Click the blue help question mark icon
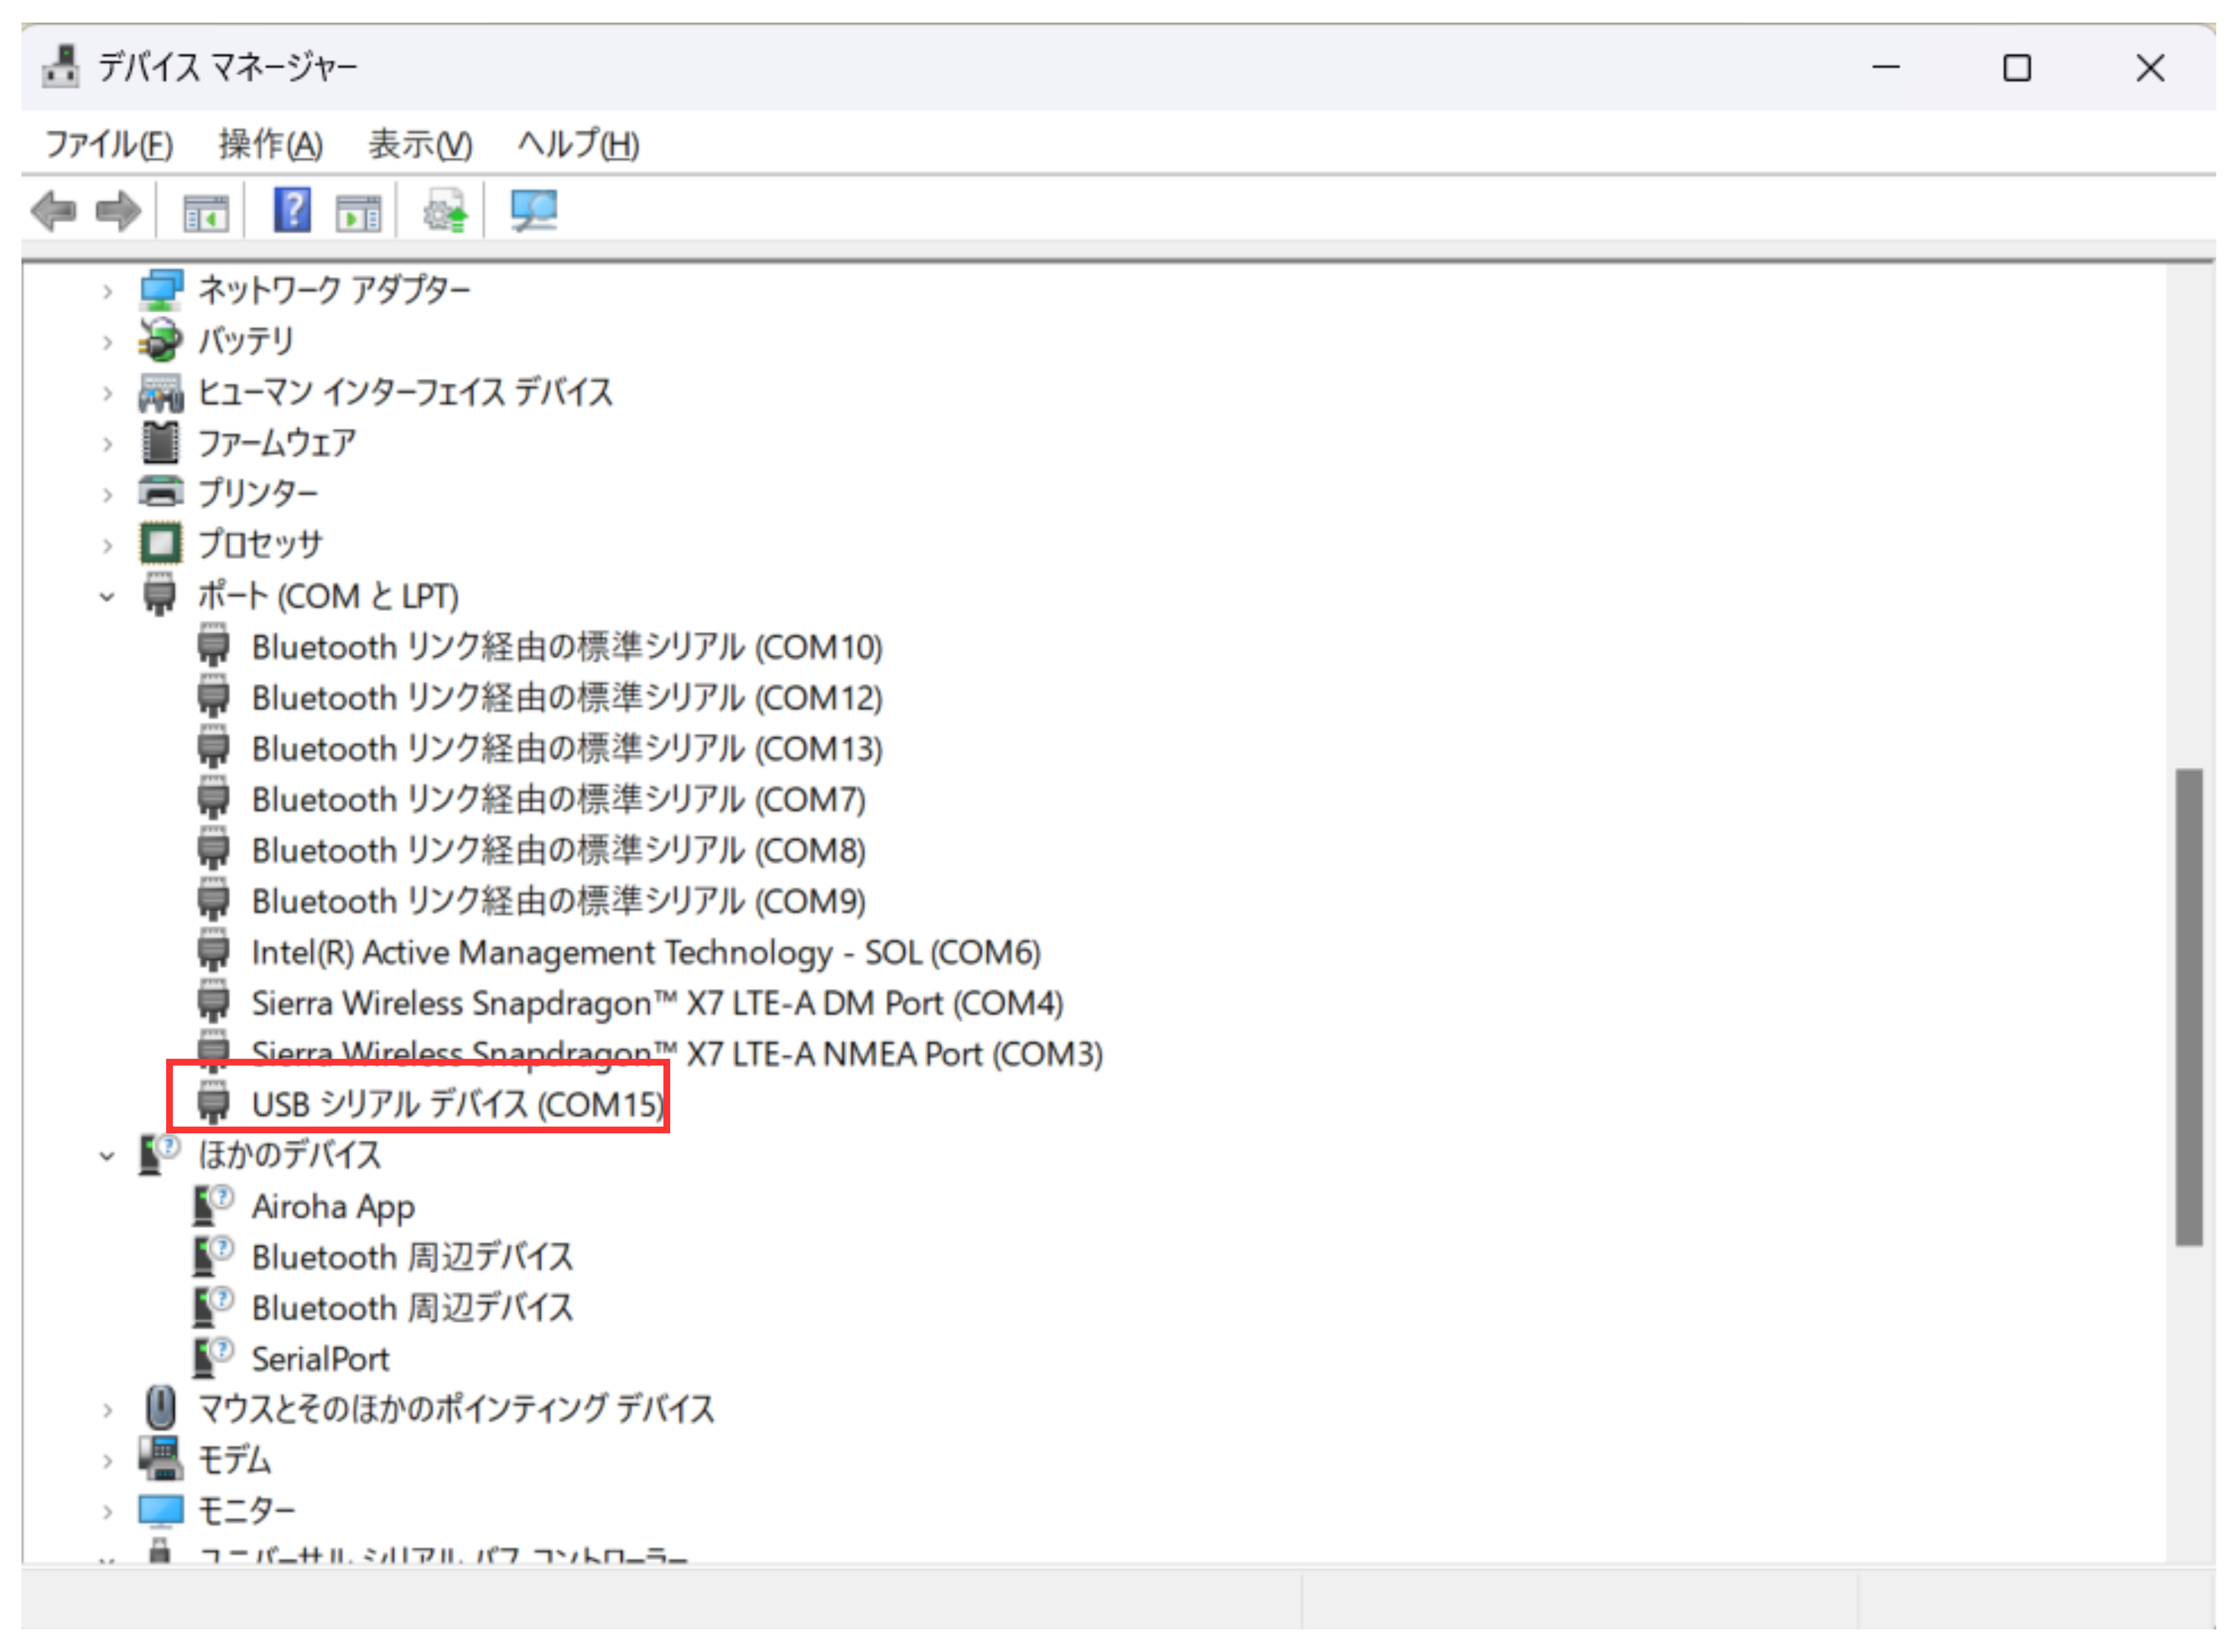This screenshot has width=2240, height=1652. [x=292, y=211]
